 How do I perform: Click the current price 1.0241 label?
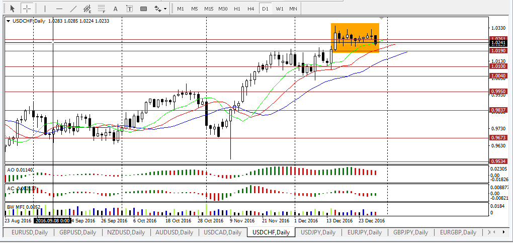tap(498, 43)
